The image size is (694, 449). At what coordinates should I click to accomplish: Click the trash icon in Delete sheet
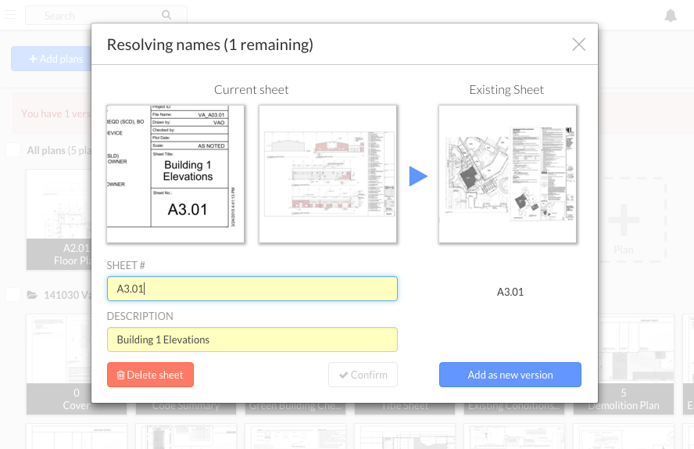pyautogui.click(x=120, y=375)
